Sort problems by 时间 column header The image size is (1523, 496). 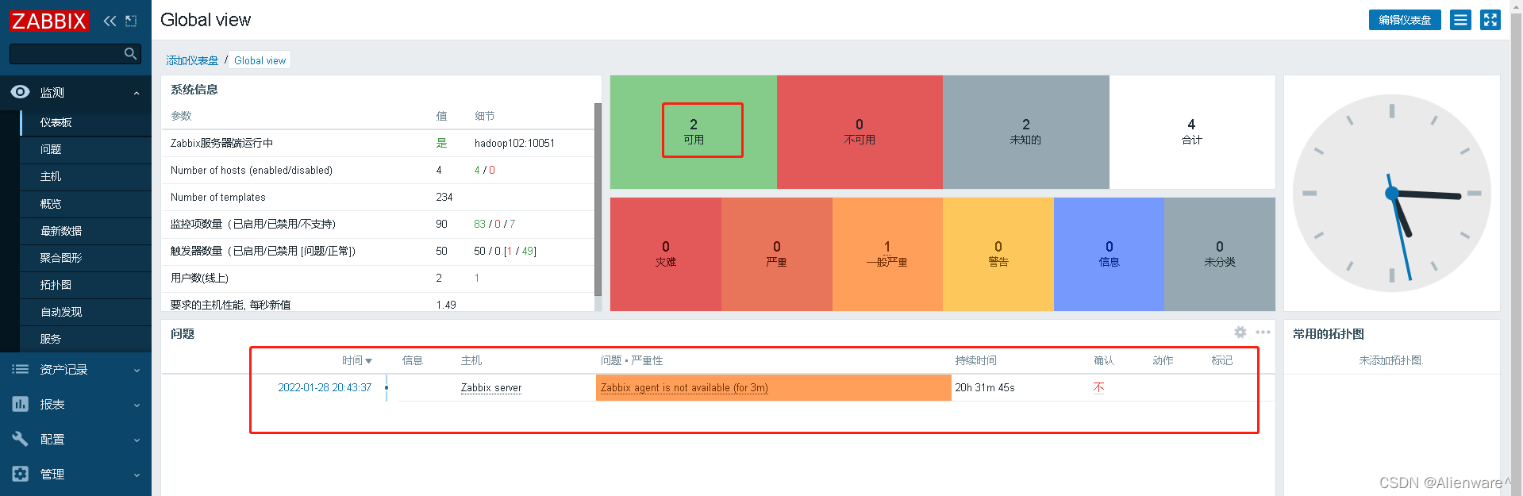(x=357, y=361)
